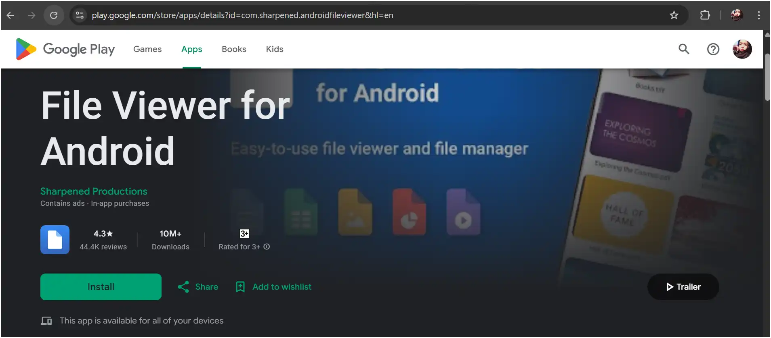Open Google Play help question-mark icon

[713, 49]
